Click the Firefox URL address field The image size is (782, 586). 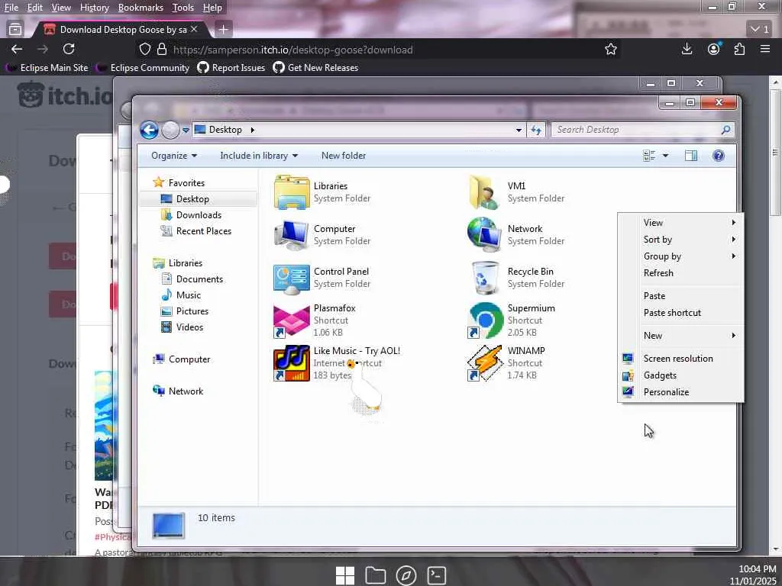(x=379, y=50)
